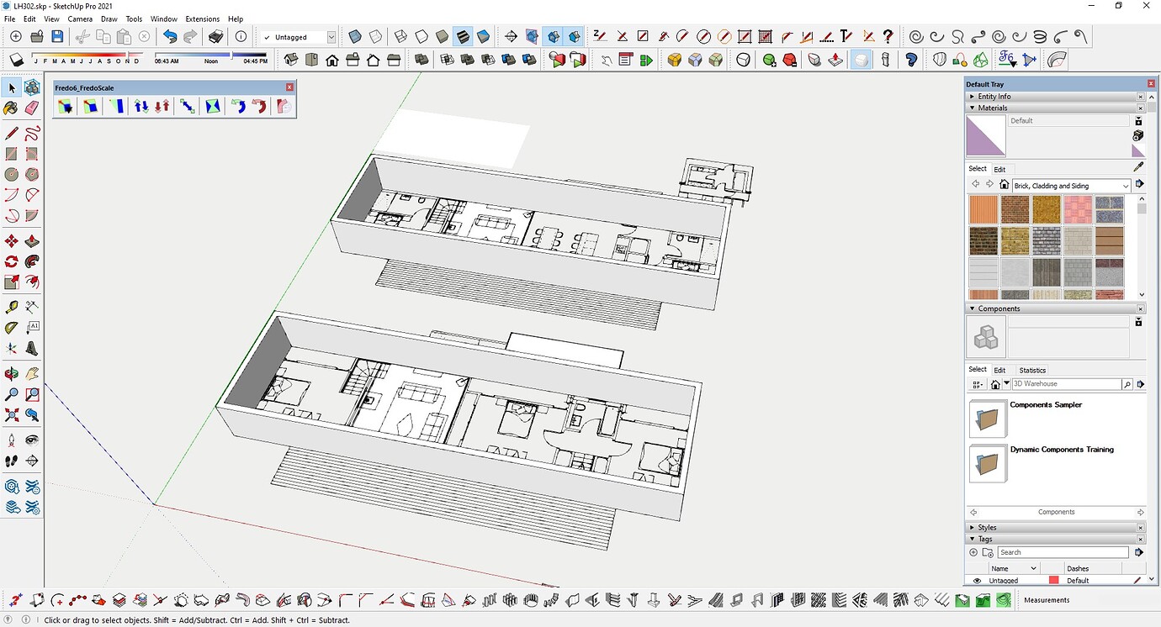Undo the last action

(169, 37)
